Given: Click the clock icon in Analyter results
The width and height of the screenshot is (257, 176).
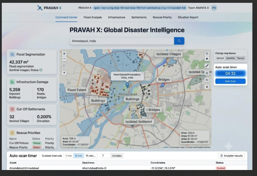Looking at the screenshot, I should 222,156.
